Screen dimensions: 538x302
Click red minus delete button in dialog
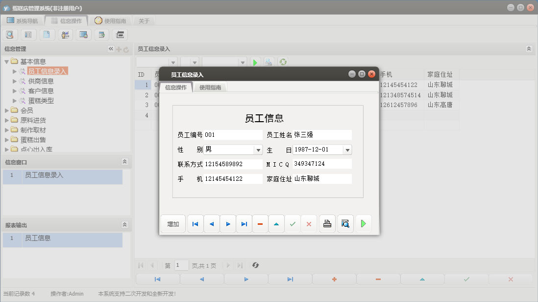tap(260, 224)
